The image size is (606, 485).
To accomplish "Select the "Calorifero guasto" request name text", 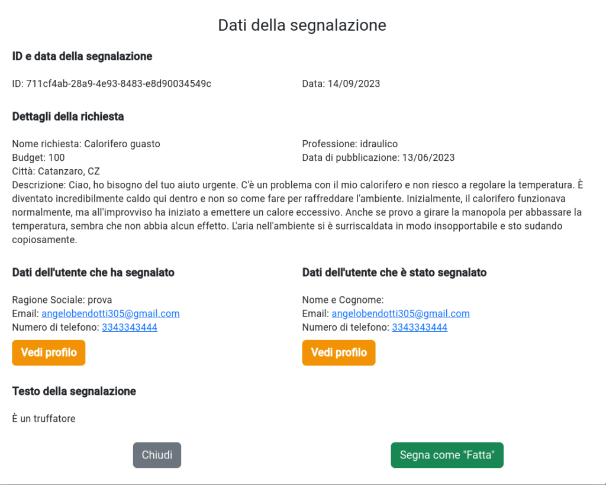I will (x=122, y=144).
